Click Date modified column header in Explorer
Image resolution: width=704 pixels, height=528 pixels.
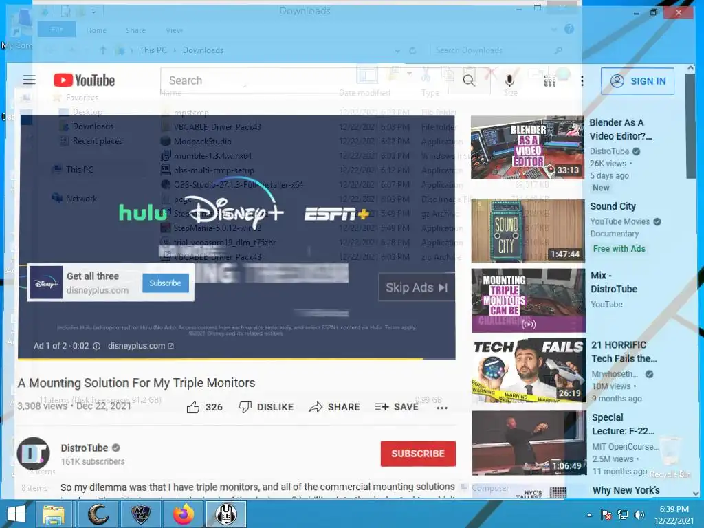tap(364, 93)
